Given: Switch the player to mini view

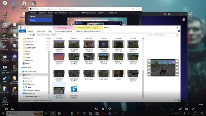Looking at the screenshot, I should (187, 109).
